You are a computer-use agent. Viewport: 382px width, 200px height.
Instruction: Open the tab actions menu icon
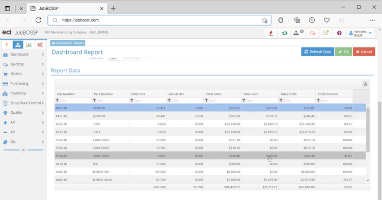7,8
